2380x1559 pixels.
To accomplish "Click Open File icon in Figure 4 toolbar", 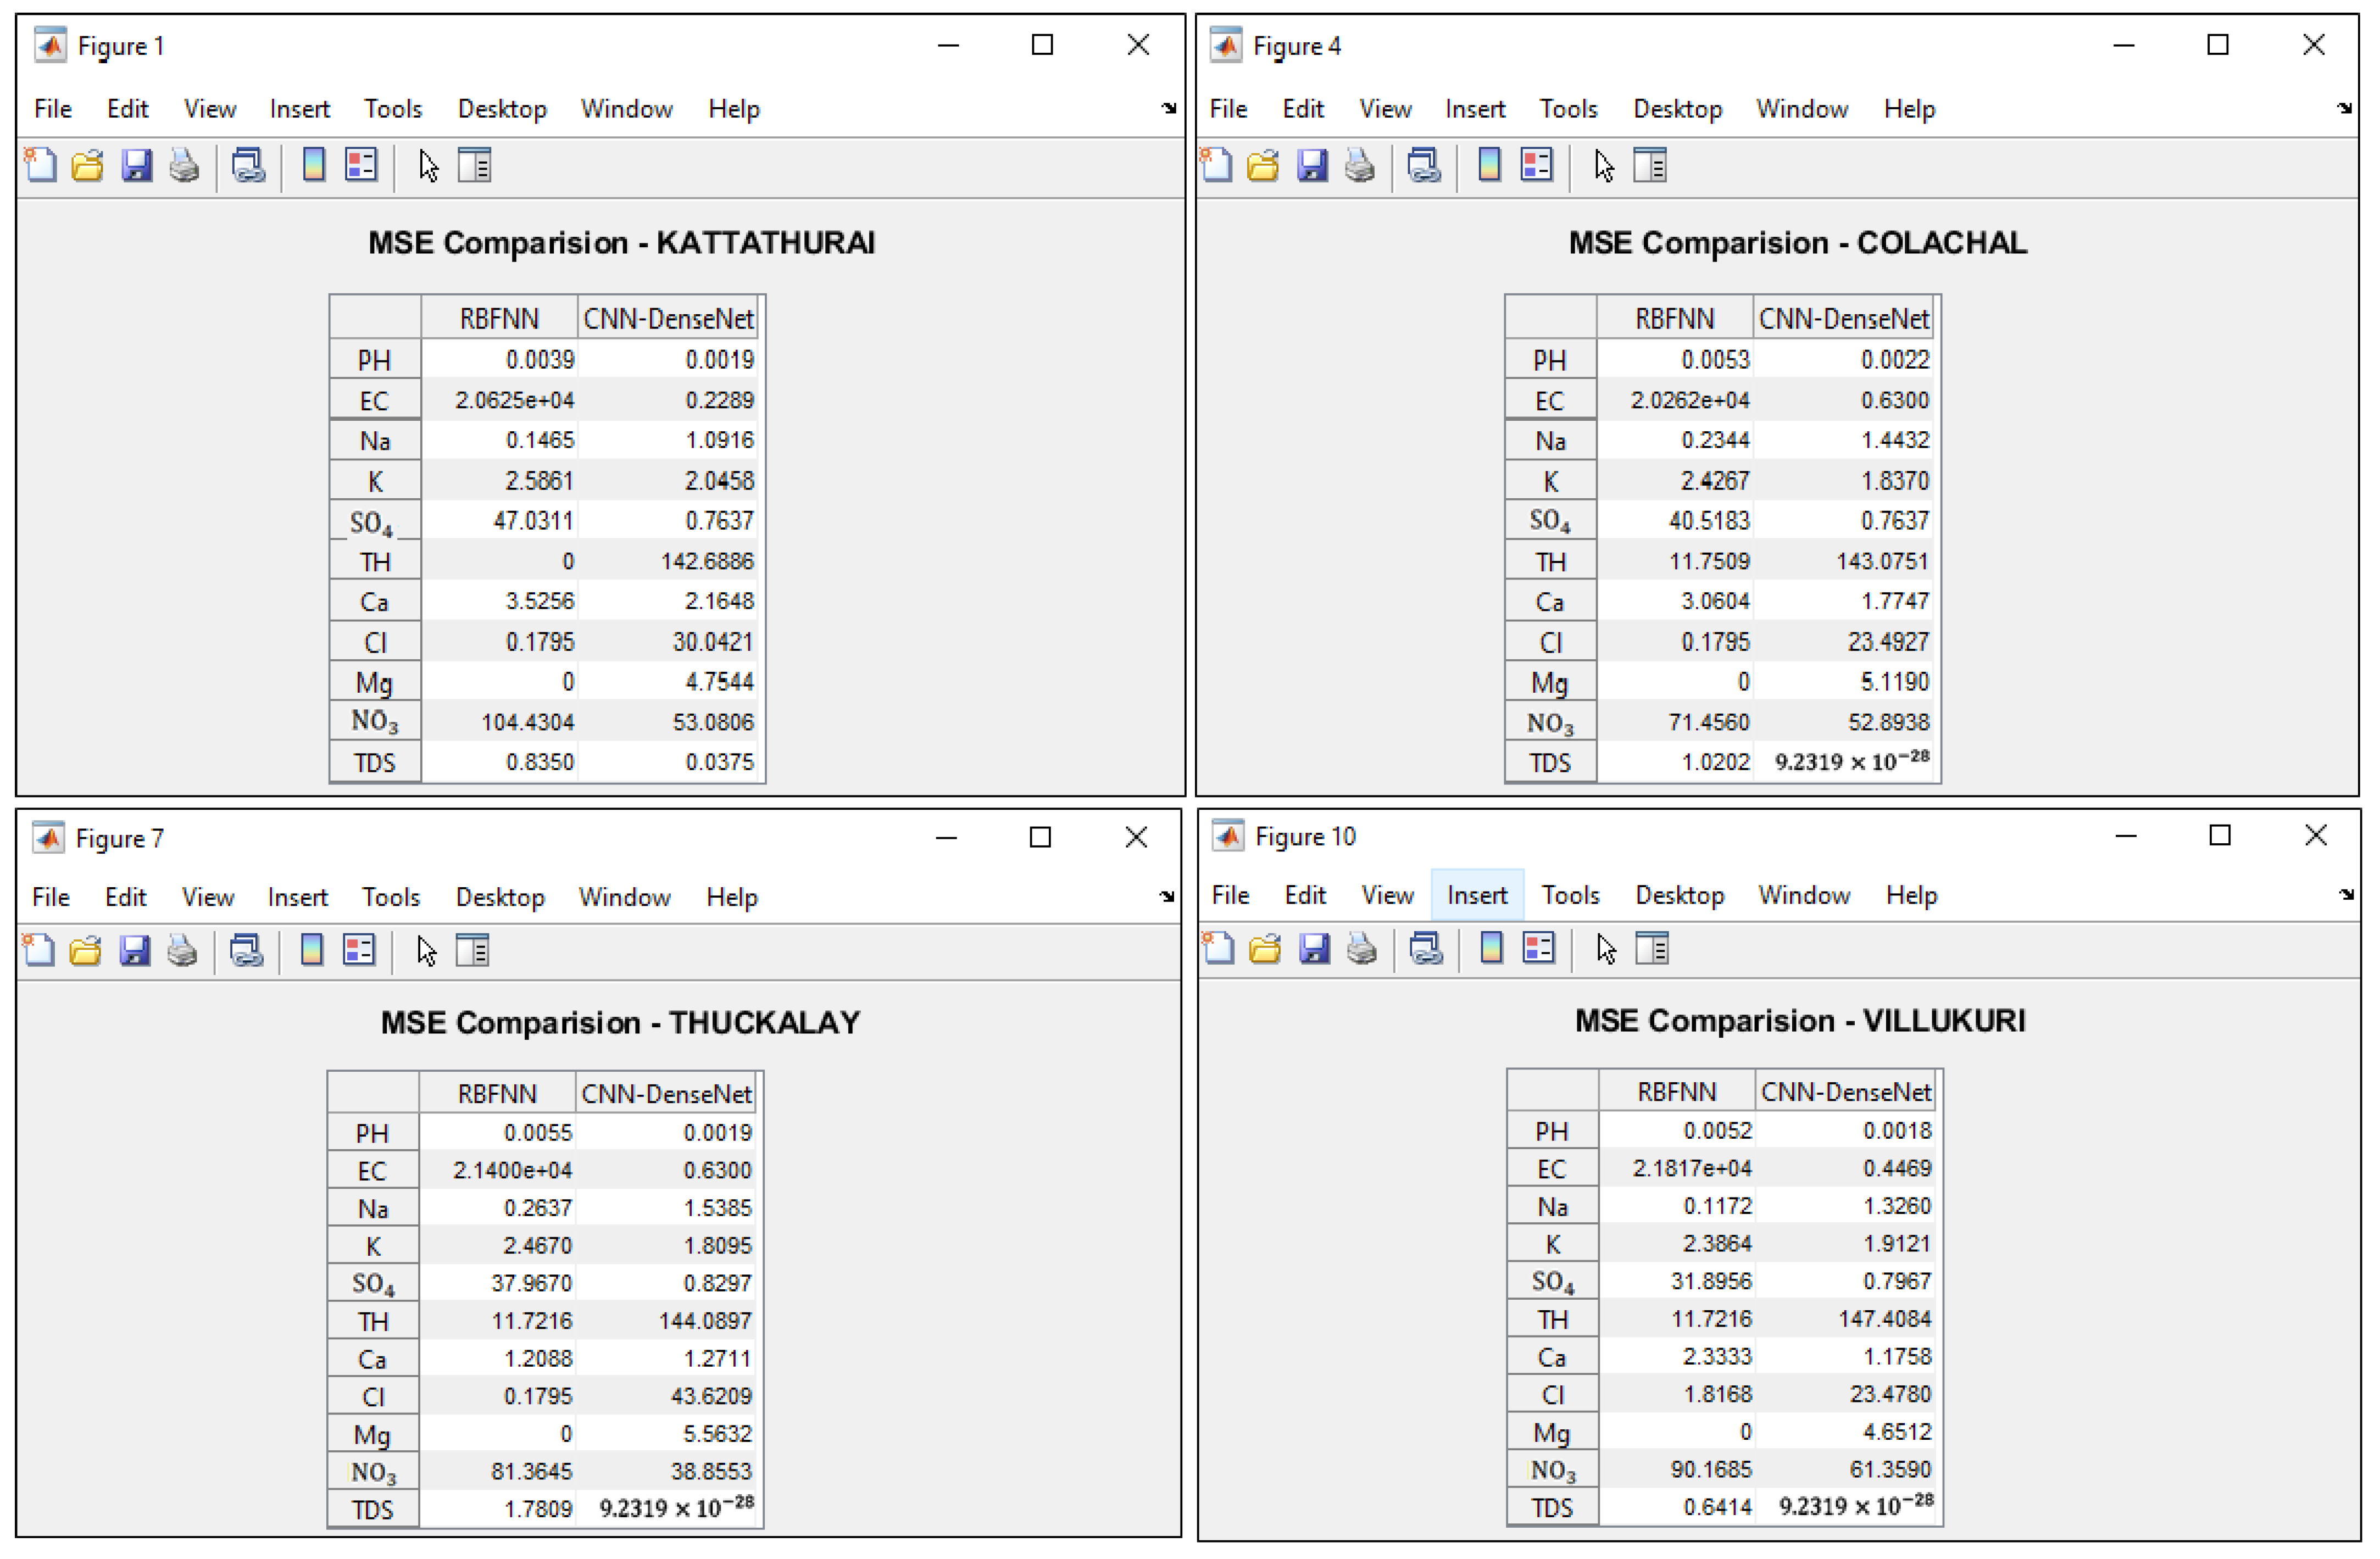I will coord(1264,165).
